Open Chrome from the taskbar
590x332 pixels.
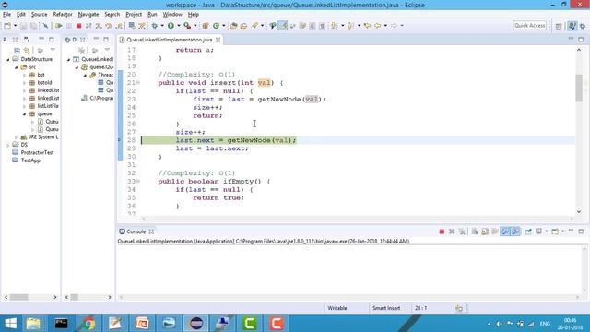pyautogui.click(x=88, y=324)
